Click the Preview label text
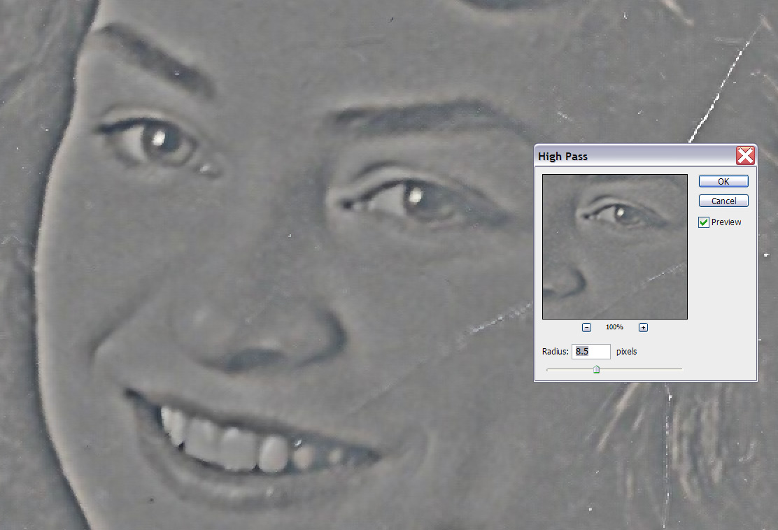 [x=726, y=222]
